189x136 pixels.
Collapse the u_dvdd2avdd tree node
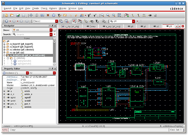4,55
